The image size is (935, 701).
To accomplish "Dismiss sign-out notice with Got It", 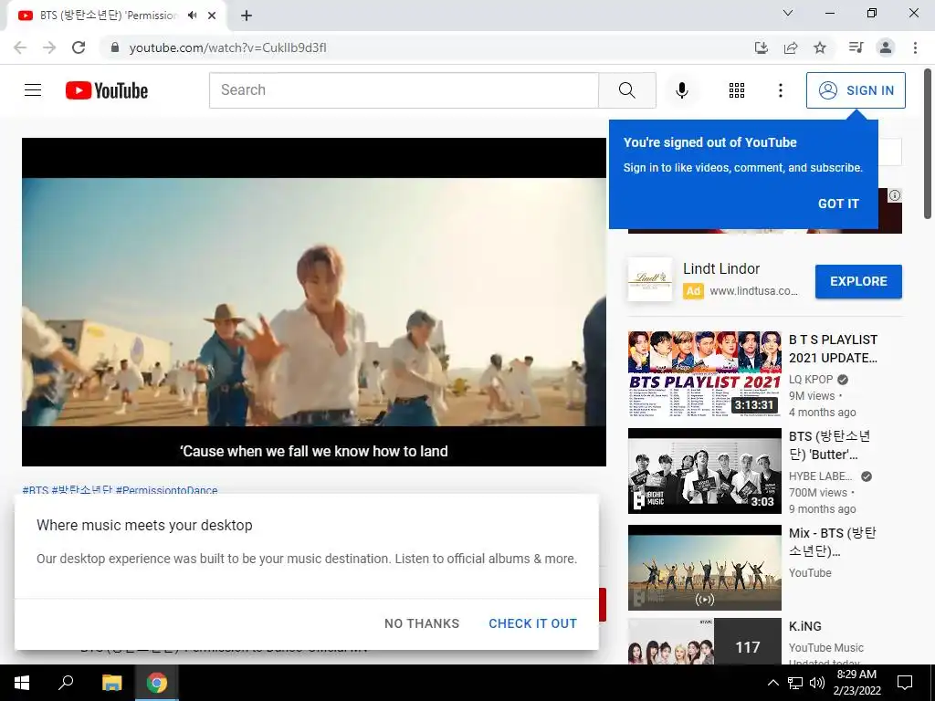I will [838, 204].
